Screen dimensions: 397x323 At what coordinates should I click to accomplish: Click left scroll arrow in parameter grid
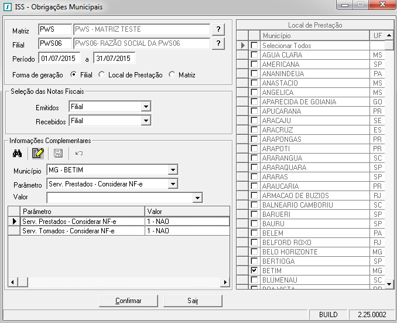(x=12, y=282)
